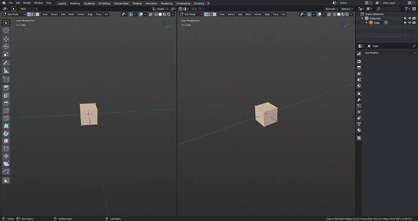Enable face select mode in left viewport
The width and height of the screenshot is (418, 221).
click(38, 15)
